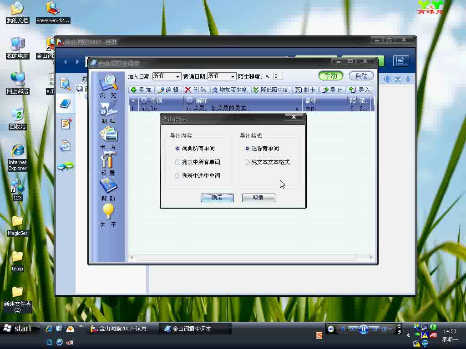The height and width of the screenshot is (349, 466).
Task: Expand the apple definition chevron
Action: 297,109
